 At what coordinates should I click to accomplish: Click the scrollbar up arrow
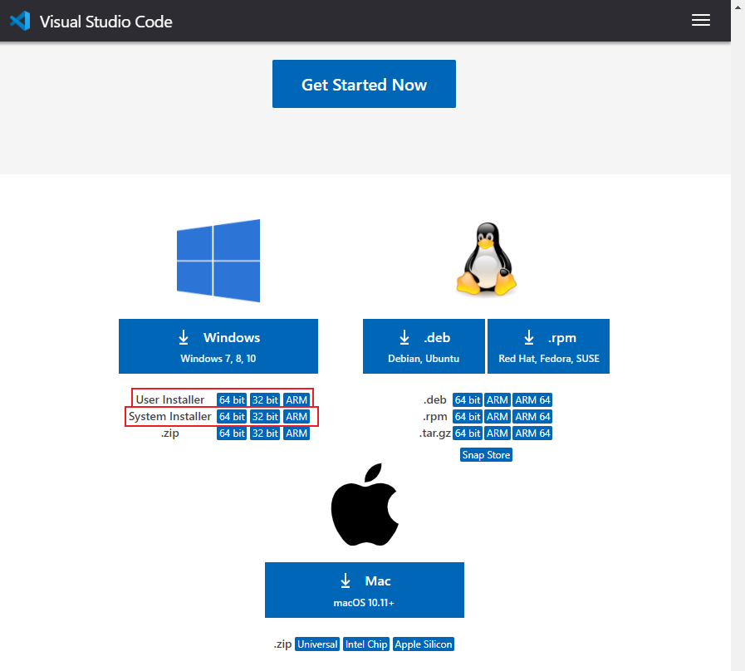[x=738, y=7]
